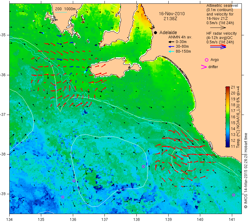Screen dimensions: 248x223
Task: Click the 140 longitude axis label
Action: tap(200, 219)
